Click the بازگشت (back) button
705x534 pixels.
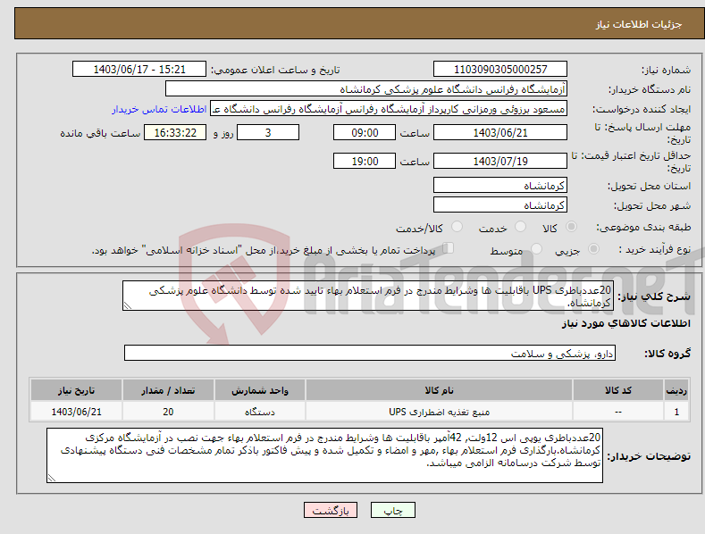[331, 510]
